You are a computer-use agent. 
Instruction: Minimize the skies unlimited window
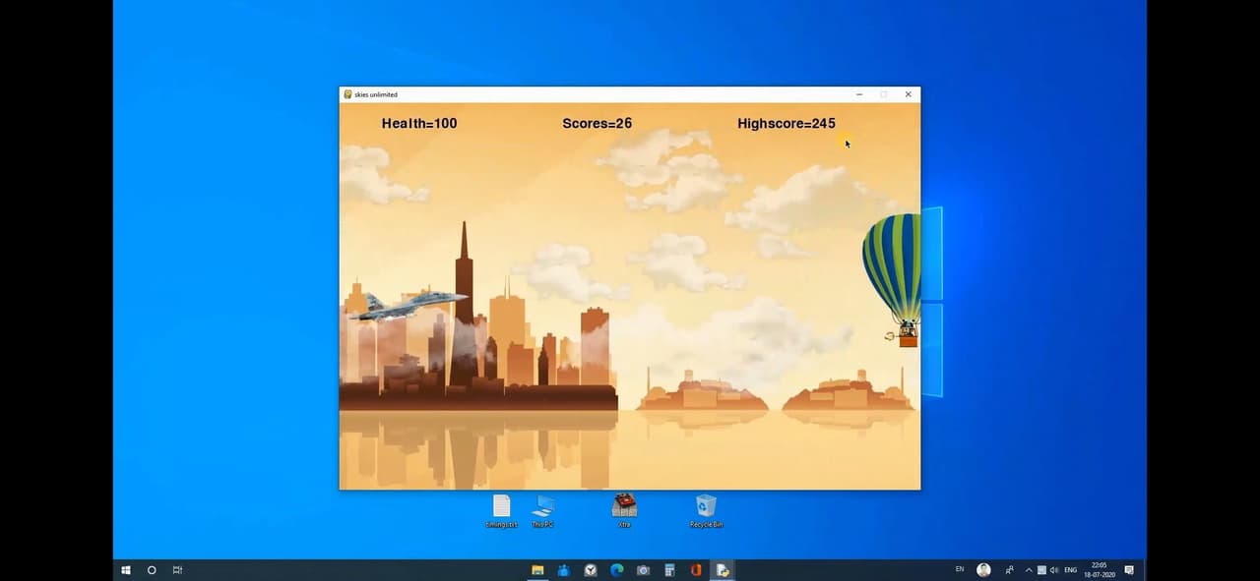click(859, 94)
